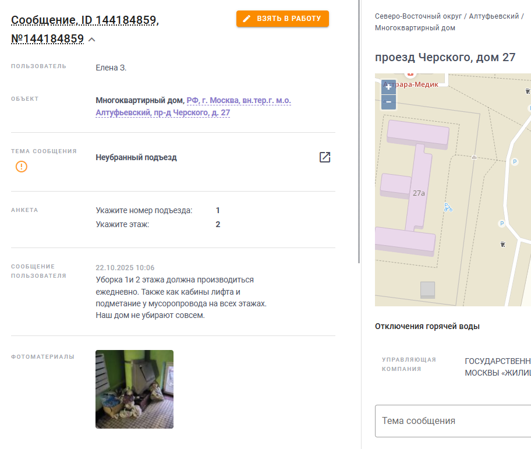
Task: Click the user message text about уборка
Action: pos(181,298)
